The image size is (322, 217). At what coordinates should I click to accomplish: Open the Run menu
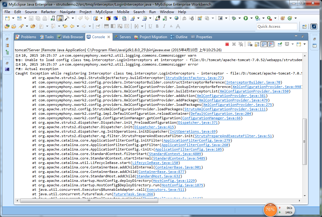[153, 12]
